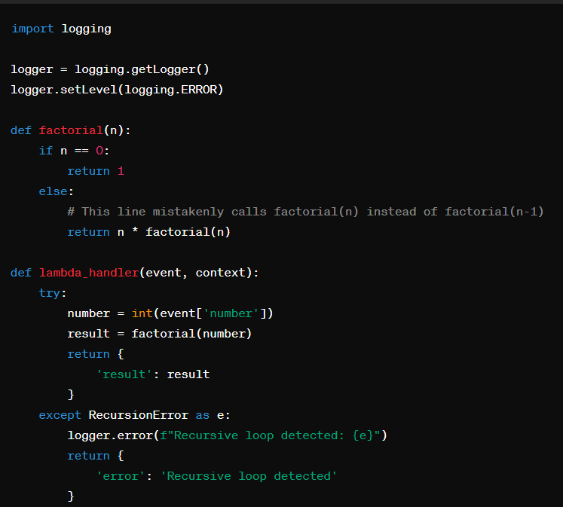This screenshot has height=507, width=563.
Task: Click the result = factorial(number) line
Action: coord(159,334)
